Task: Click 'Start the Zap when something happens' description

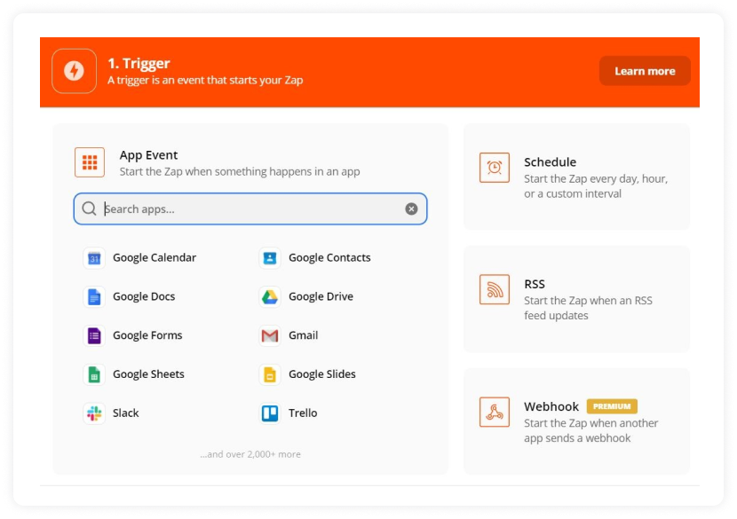Action: pyautogui.click(x=240, y=171)
